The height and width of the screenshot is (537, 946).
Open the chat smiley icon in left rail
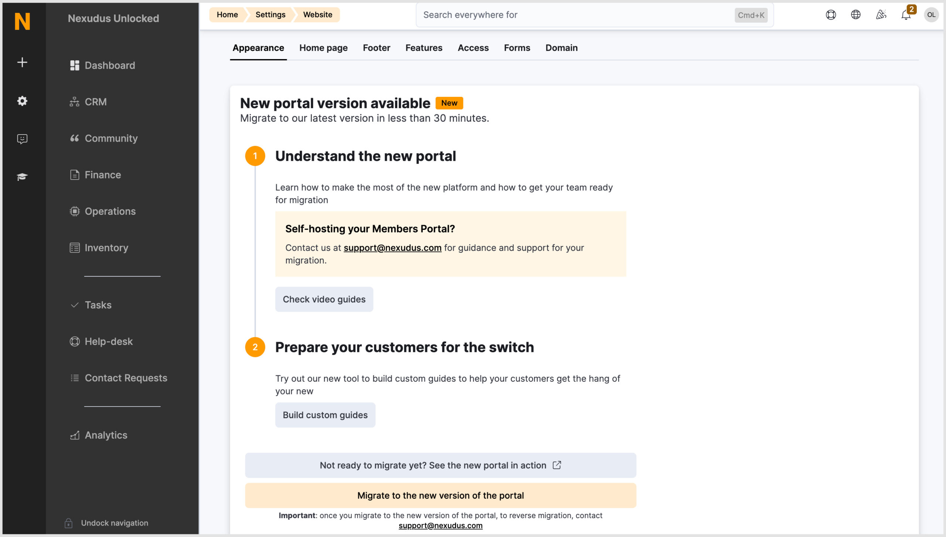click(x=22, y=139)
